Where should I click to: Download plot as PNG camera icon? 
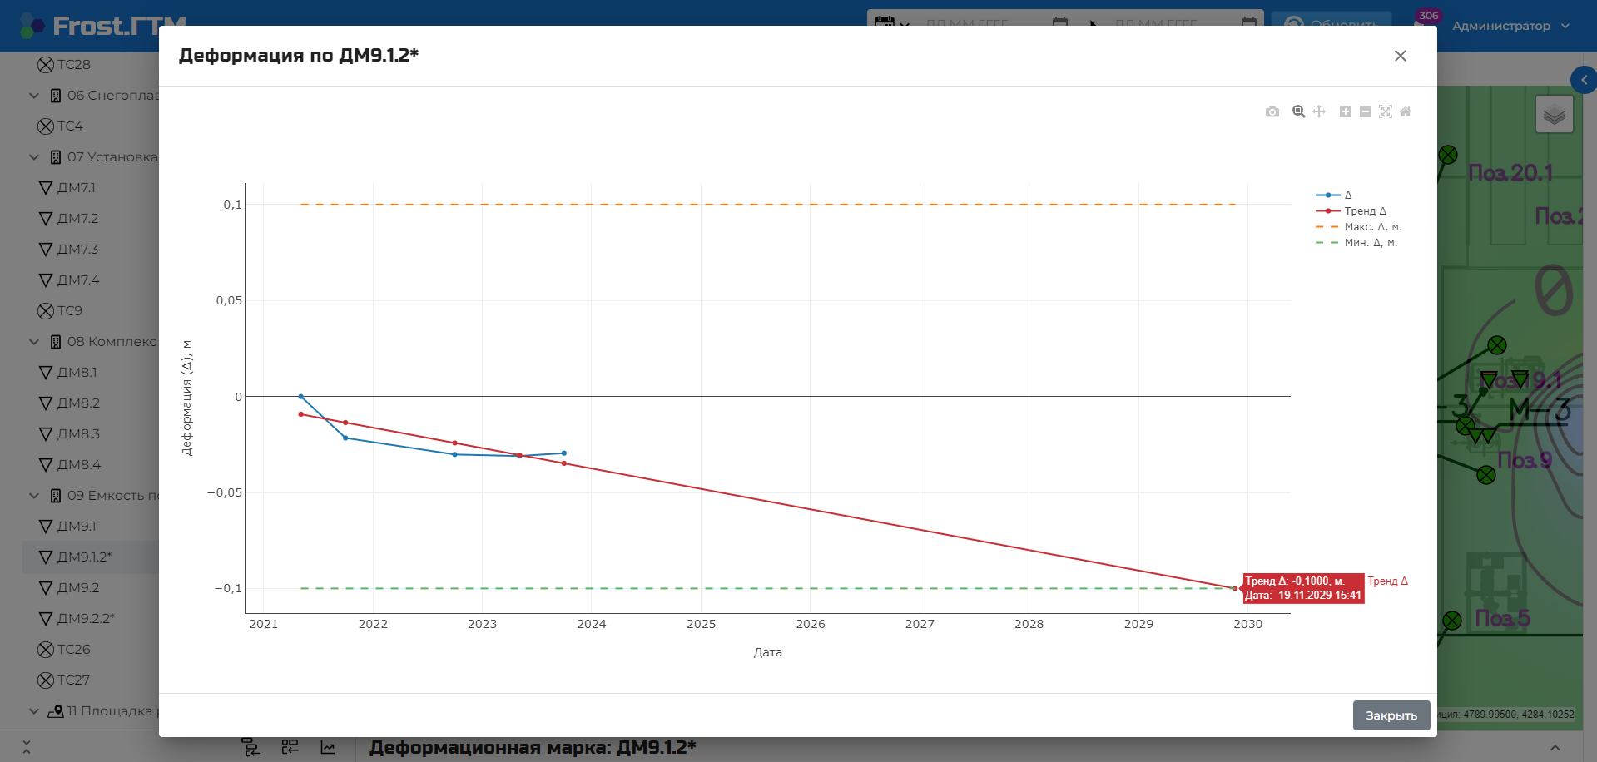pyautogui.click(x=1272, y=111)
